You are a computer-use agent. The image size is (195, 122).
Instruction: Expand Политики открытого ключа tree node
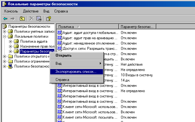(4, 56)
